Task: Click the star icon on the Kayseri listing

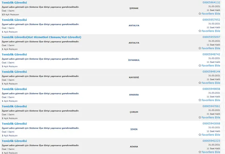Action: tap(200, 83)
